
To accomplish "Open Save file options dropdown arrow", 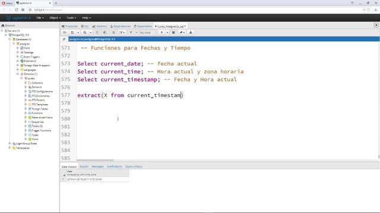I will coord(78,33).
